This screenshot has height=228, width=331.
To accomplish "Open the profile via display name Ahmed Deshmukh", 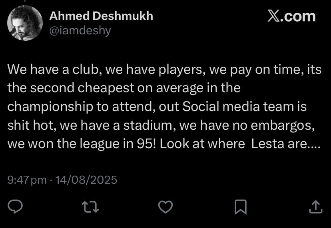I will pos(101,16).
